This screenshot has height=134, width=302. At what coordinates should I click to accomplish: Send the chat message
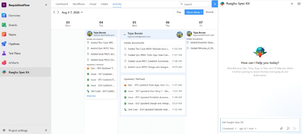[295, 128]
